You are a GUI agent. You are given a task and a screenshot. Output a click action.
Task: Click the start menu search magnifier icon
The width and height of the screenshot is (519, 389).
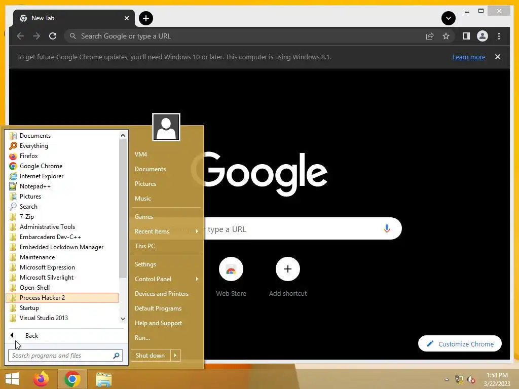(x=116, y=356)
